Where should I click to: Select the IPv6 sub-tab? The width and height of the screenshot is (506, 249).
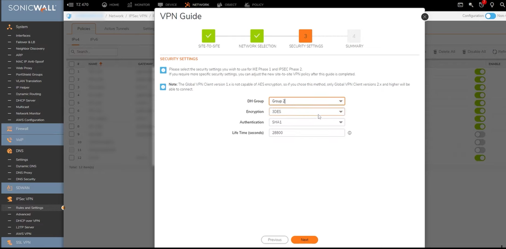(x=94, y=39)
